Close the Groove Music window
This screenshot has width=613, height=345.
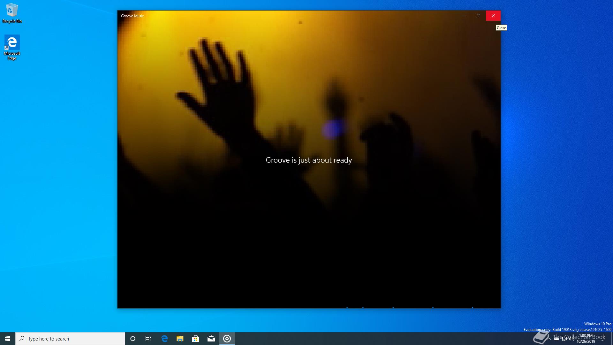493,16
